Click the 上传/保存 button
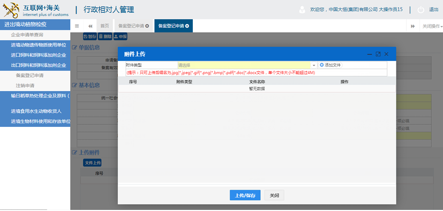443x211 pixels. pos(245,195)
